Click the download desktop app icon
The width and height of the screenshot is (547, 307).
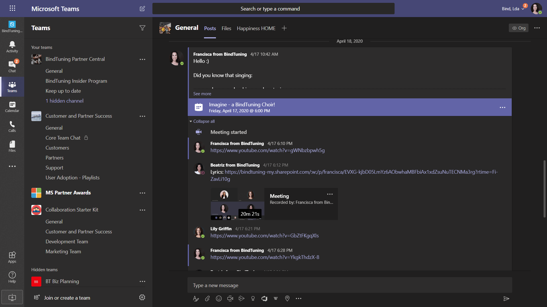[12, 297]
